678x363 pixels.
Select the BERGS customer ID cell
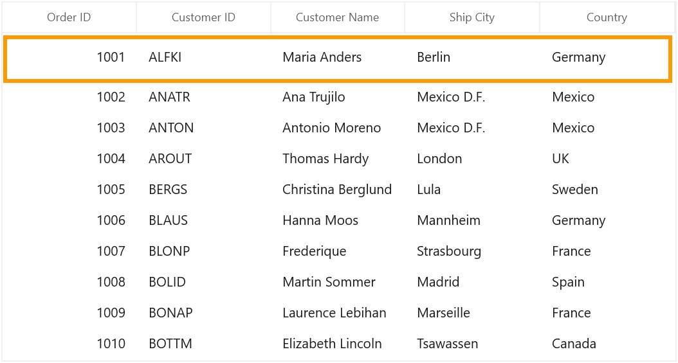point(204,190)
